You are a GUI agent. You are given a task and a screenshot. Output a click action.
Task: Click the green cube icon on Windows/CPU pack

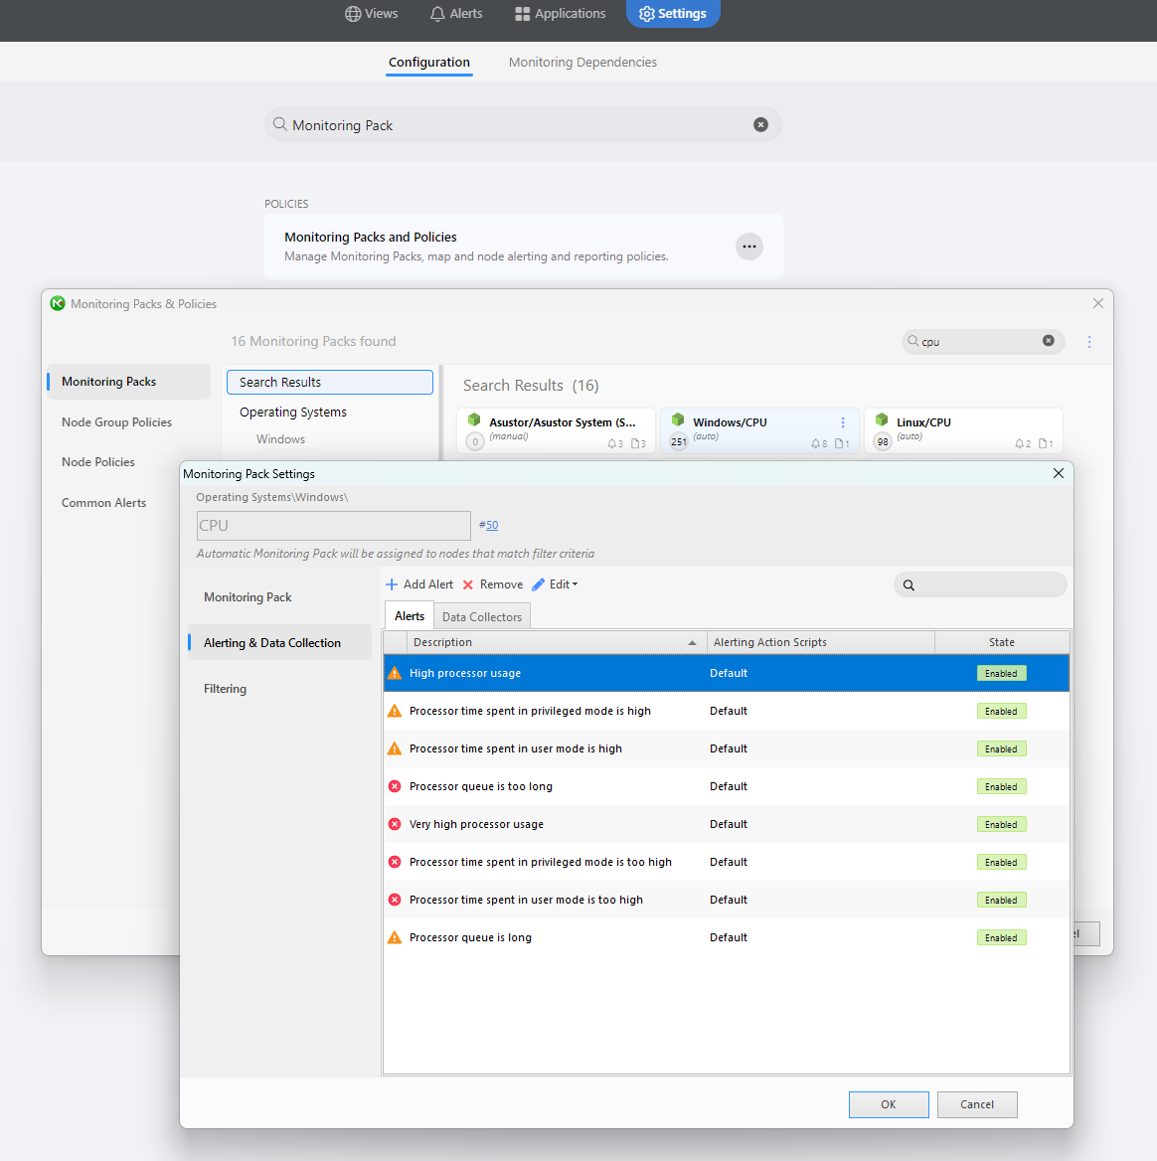coord(678,419)
